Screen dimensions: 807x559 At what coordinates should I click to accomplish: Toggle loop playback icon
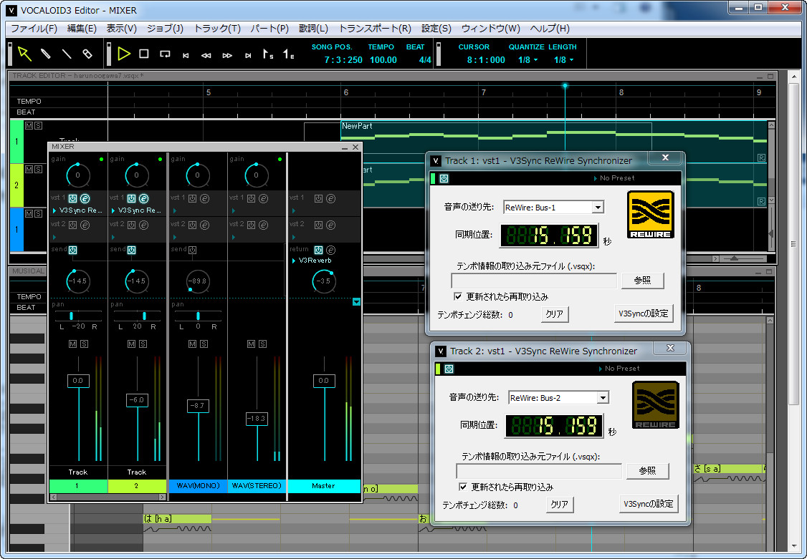[165, 54]
